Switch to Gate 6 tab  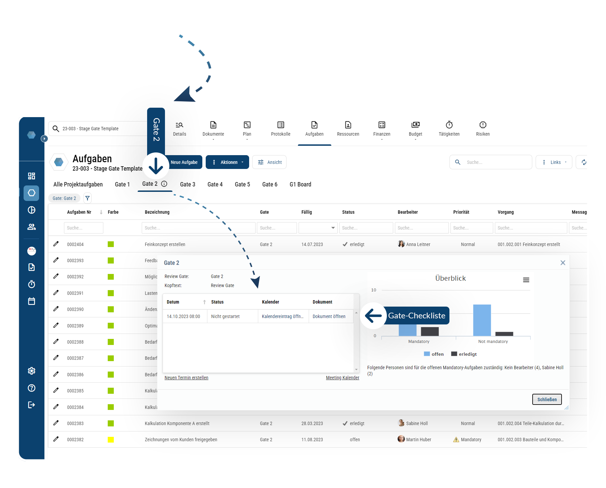270,184
